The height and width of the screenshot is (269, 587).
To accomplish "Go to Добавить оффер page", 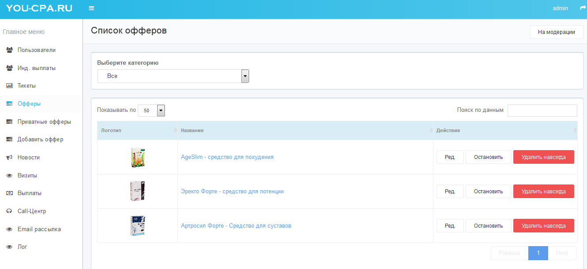I will tap(41, 140).
